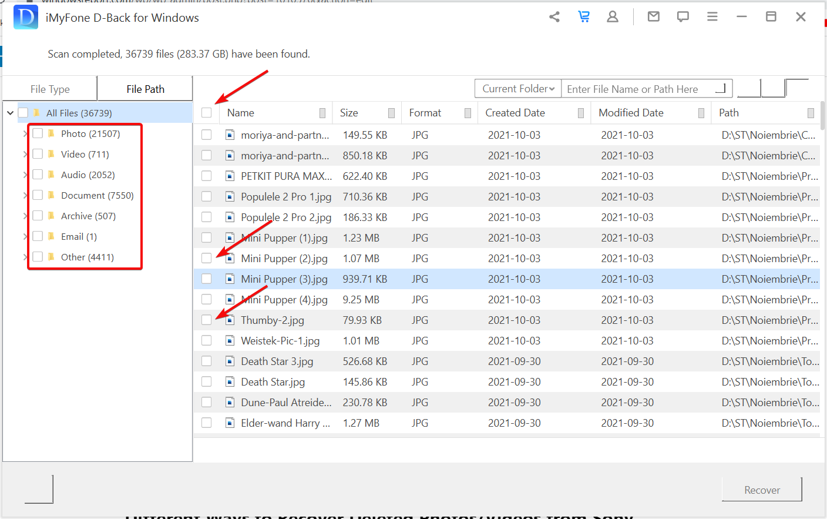Check the box for Thumby-2.jpg

tap(207, 320)
